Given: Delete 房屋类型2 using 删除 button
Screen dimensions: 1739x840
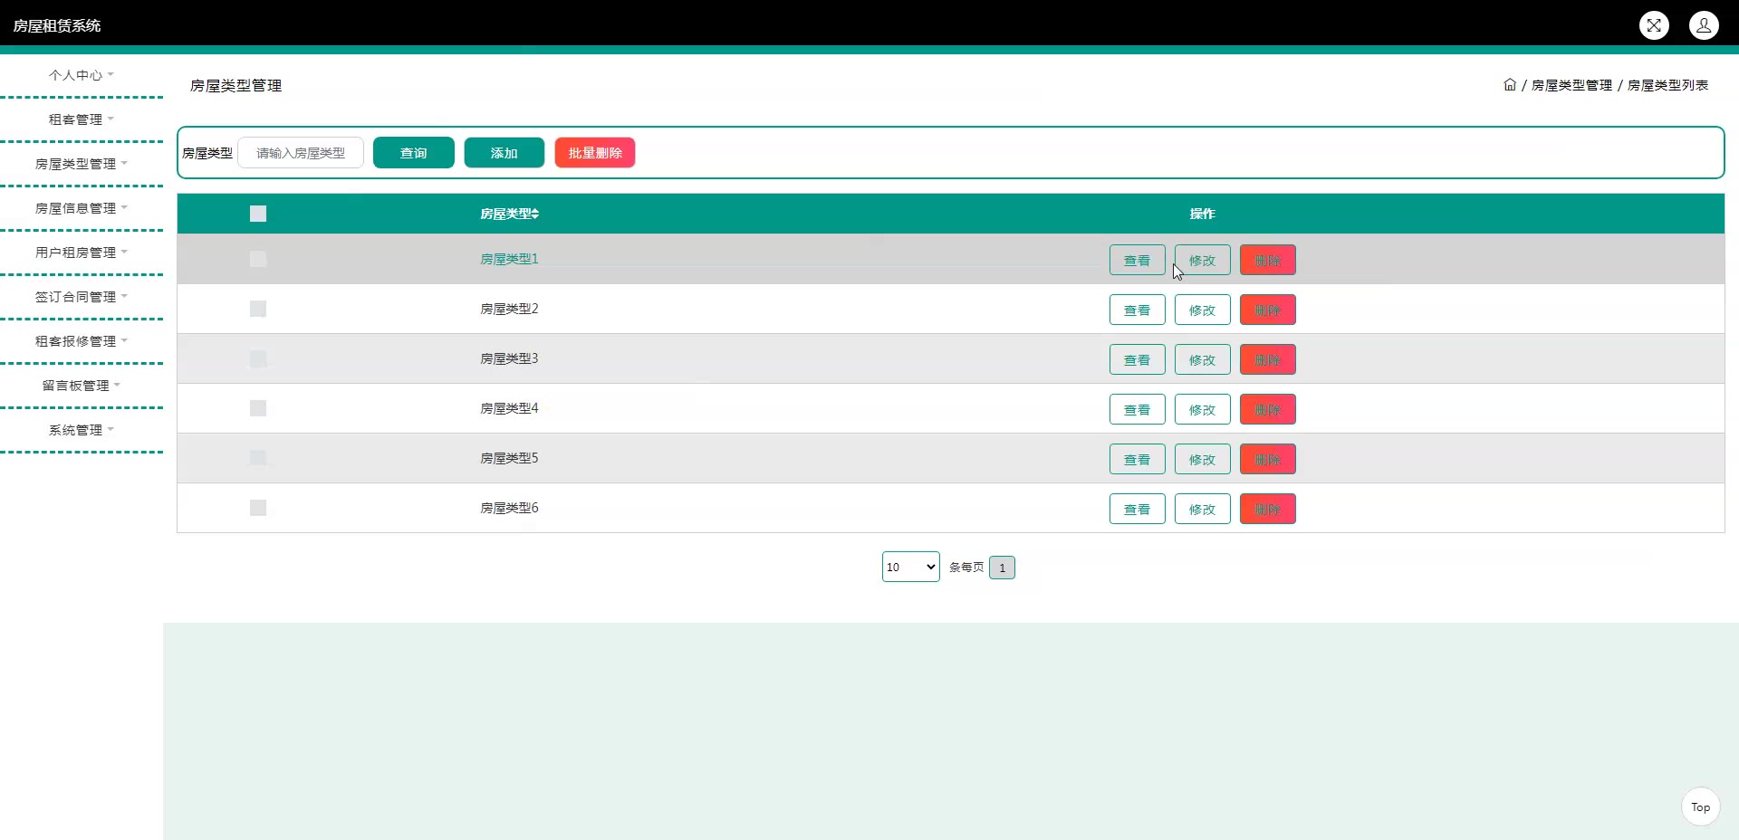Looking at the screenshot, I should click(1268, 310).
